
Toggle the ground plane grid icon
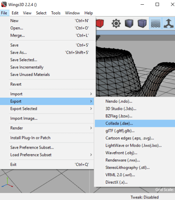(x=156, y=23)
